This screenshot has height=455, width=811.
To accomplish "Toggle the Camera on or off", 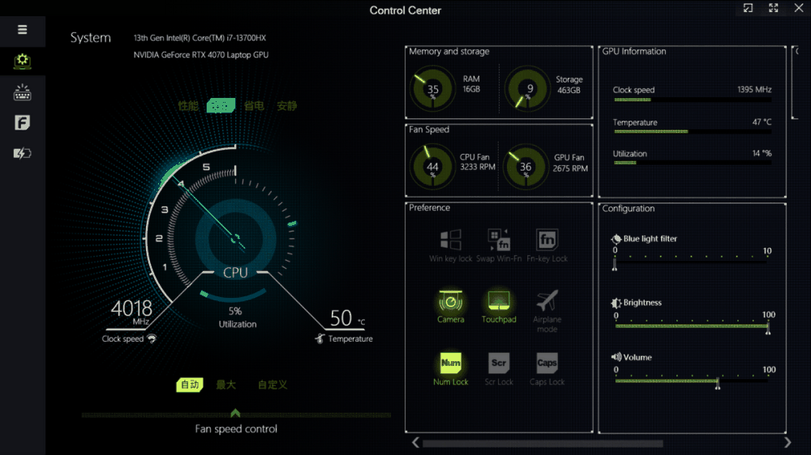I will tap(451, 302).
